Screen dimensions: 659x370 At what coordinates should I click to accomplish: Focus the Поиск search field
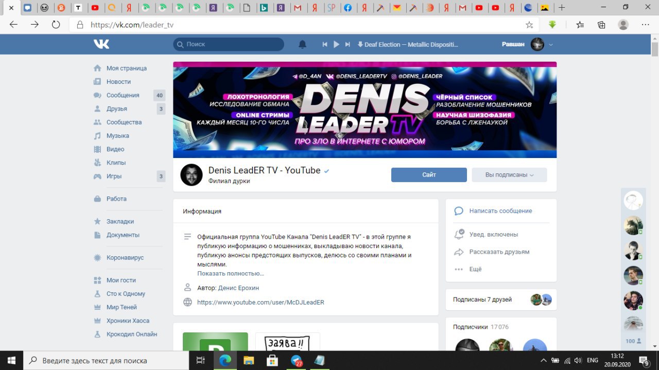click(229, 44)
